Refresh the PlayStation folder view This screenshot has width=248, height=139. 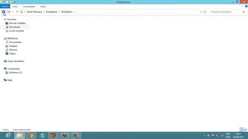pos(205,12)
